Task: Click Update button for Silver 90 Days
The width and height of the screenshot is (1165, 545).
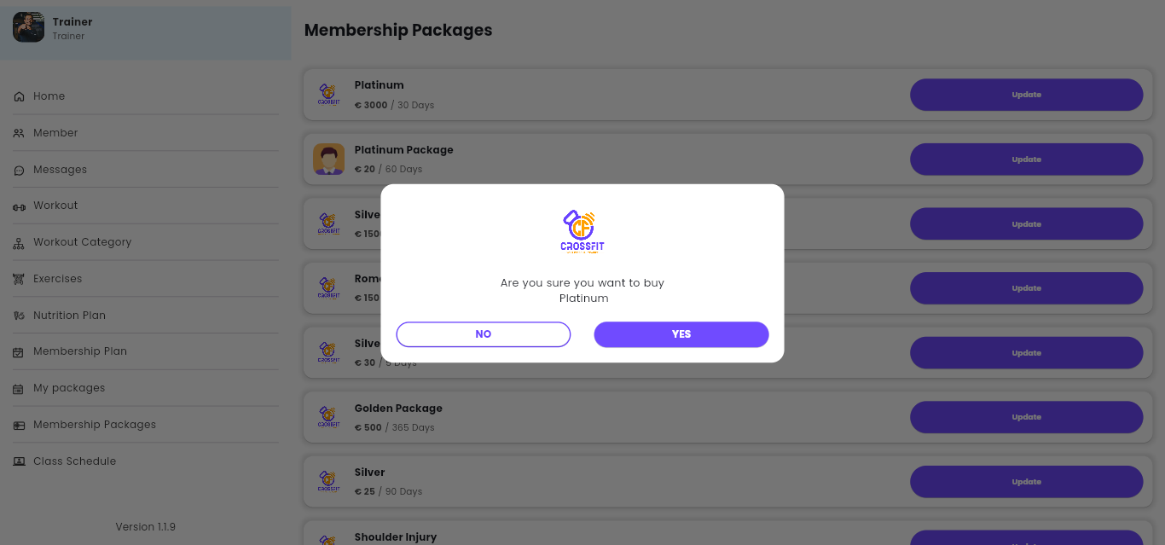Action: (x=1027, y=482)
